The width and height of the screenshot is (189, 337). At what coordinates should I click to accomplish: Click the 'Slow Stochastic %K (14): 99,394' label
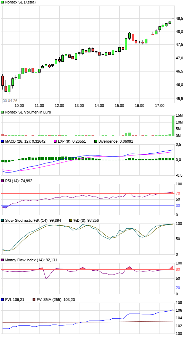[x=33, y=220]
